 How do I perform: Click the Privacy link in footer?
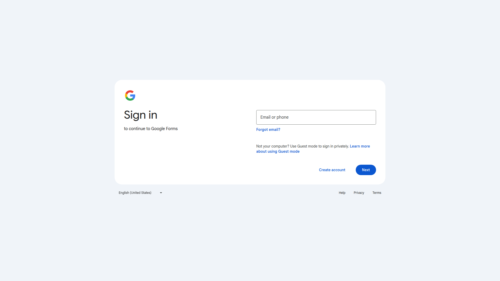359,193
